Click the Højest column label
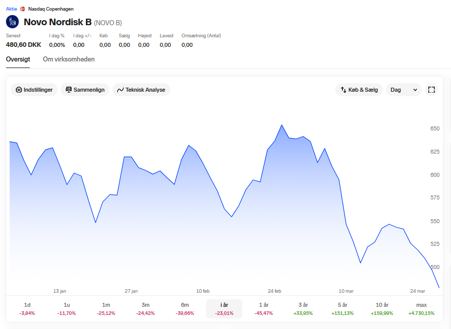The image size is (451, 329). (144, 36)
